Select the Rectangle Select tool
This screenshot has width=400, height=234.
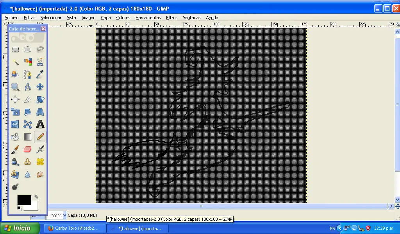coord(15,50)
